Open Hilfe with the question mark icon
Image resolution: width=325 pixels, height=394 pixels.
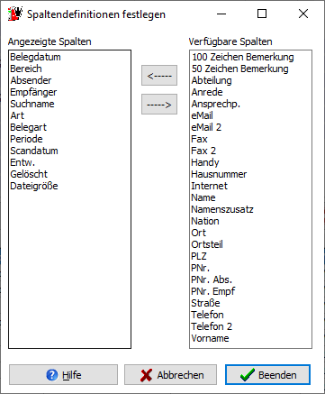click(x=63, y=374)
